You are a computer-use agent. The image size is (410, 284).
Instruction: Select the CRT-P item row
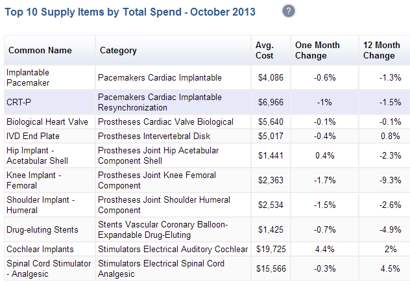(x=16, y=103)
